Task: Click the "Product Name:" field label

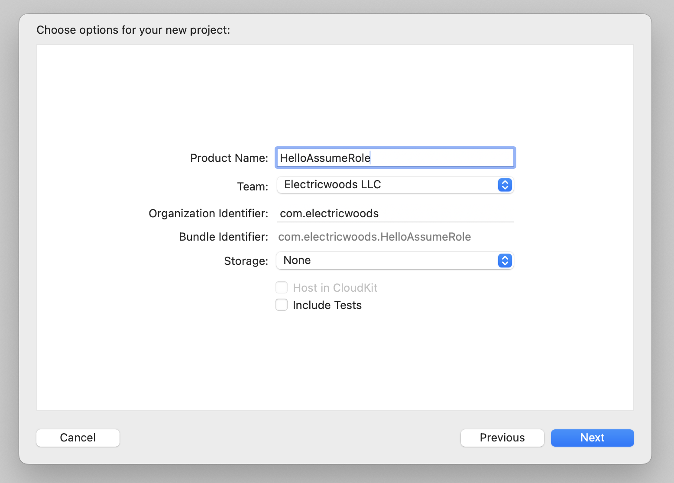Action: tap(229, 158)
